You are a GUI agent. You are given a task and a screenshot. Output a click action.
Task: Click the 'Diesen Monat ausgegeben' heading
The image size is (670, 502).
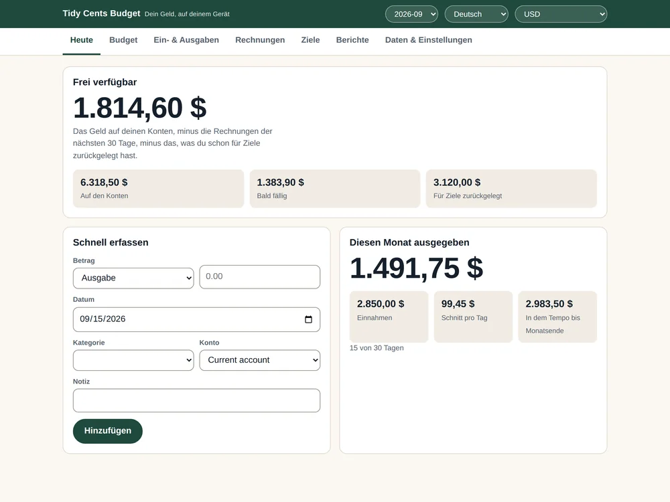click(409, 242)
